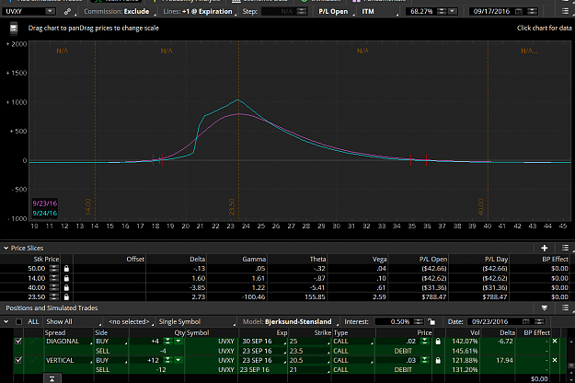
Task: Click the lock icon on the 50.00 price slice
Action: tap(66, 269)
